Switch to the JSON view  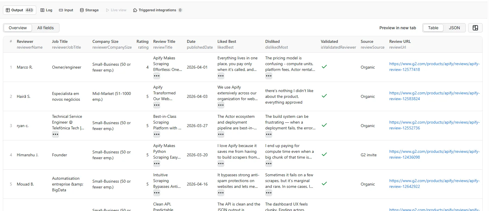click(x=454, y=28)
